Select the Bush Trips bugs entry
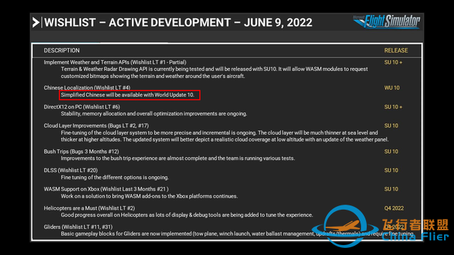Image resolution: width=454 pixels, height=255 pixels. (x=82, y=152)
